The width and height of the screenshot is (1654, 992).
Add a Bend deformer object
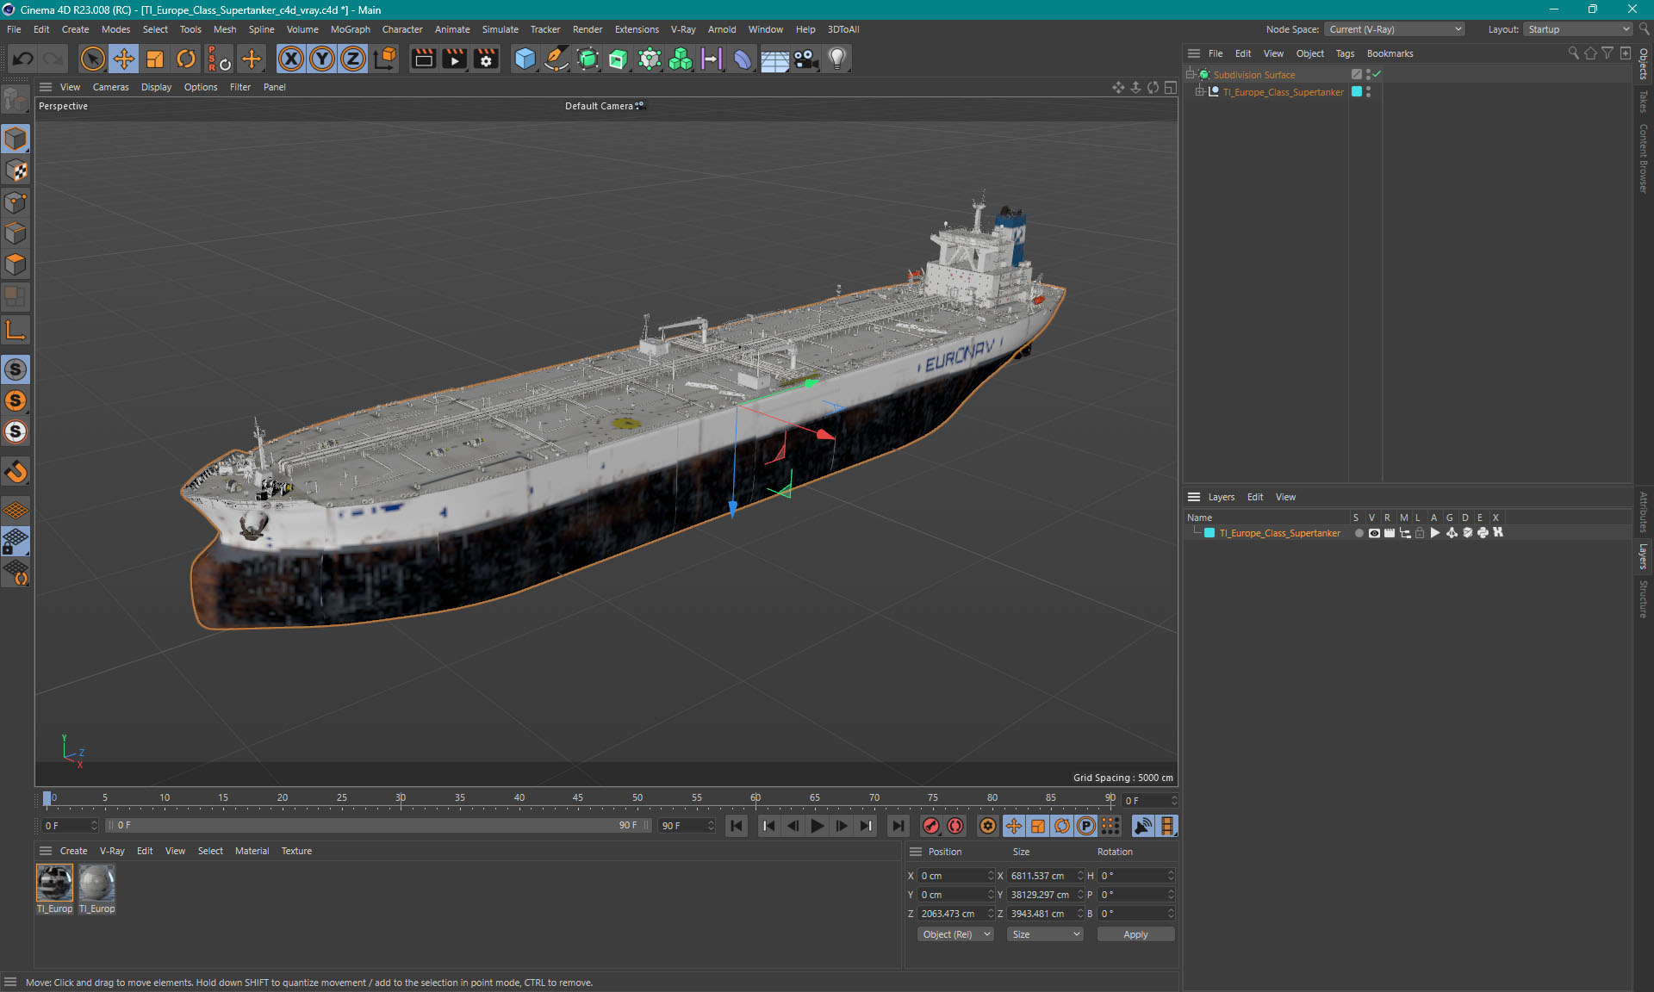coord(743,59)
